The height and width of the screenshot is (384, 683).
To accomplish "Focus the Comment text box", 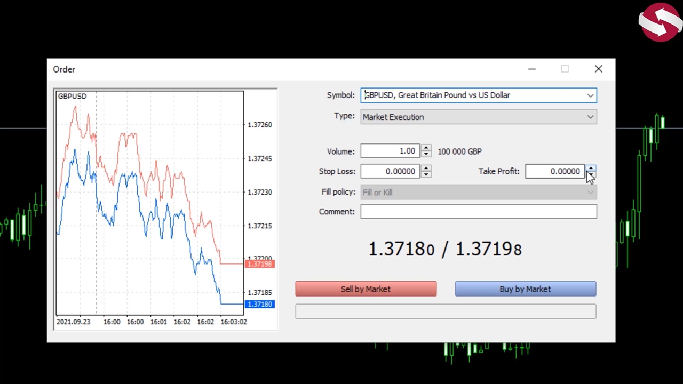I will (478, 212).
